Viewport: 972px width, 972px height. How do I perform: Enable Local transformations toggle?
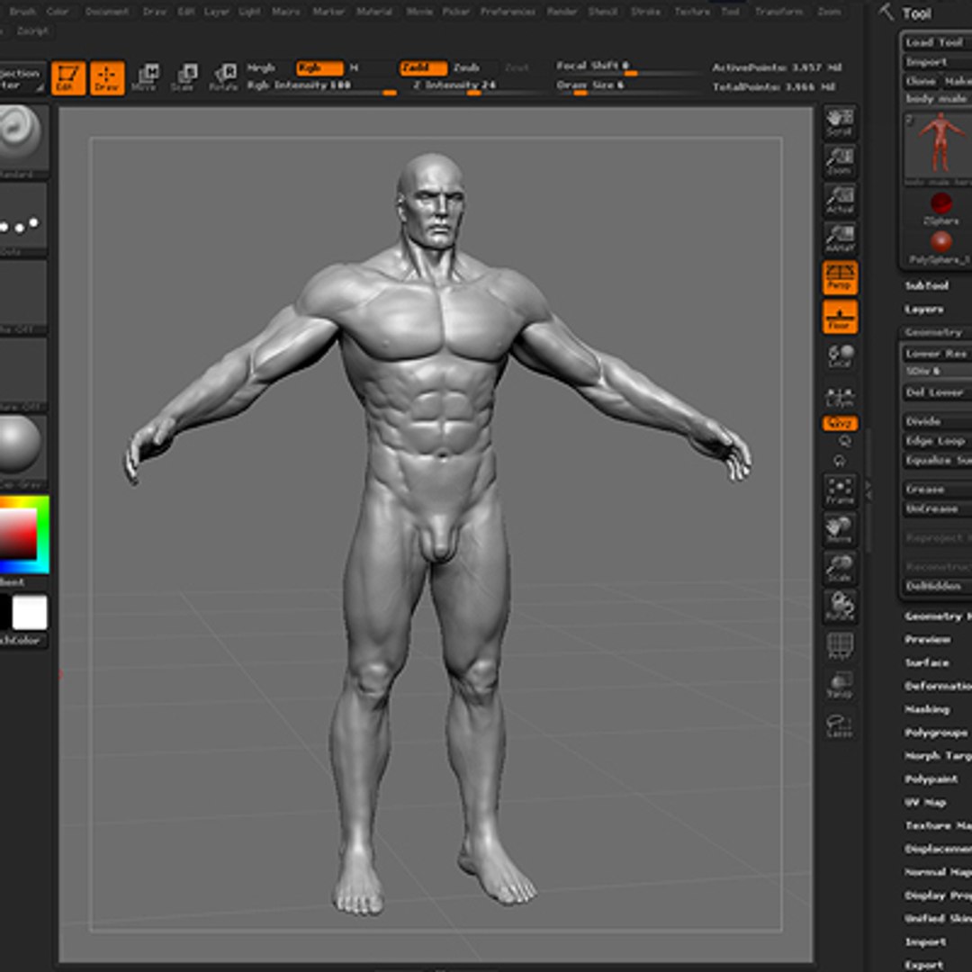840,356
